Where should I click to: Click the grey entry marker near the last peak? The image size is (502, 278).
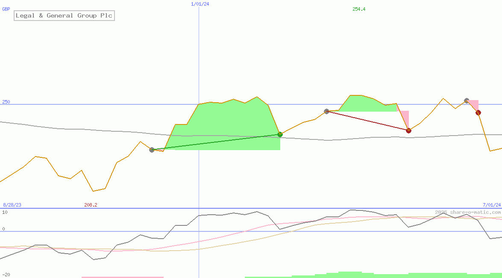click(x=467, y=101)
